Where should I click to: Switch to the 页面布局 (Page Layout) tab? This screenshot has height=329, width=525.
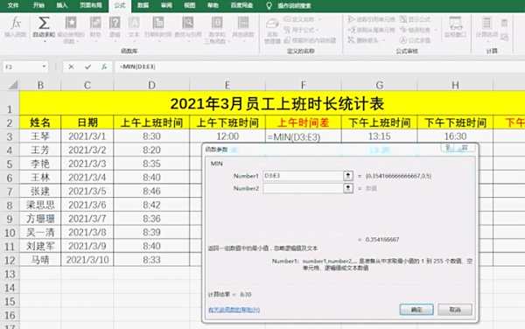[x=91, y=5]
